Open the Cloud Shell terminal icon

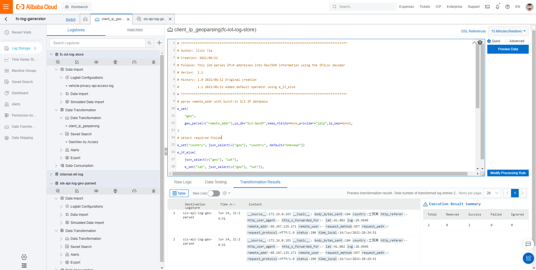click(x=487, y=7)
